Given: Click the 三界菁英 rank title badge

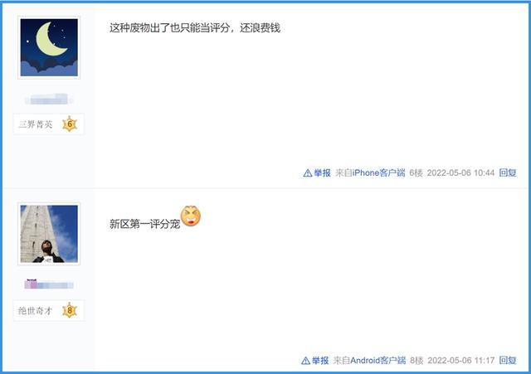Looking at the screenshot, I should pos(36,124).
